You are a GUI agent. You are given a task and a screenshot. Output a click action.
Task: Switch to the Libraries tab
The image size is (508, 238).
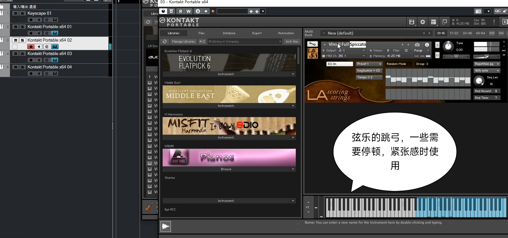point(173,33)
